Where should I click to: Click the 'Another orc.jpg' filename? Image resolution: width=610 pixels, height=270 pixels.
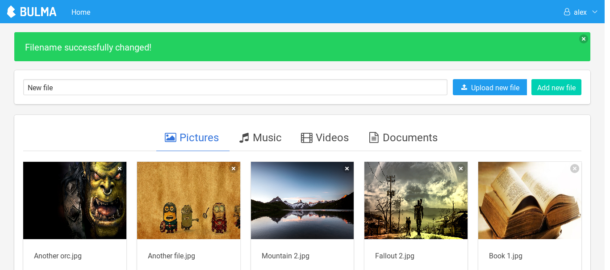click(x=58, y=256)
